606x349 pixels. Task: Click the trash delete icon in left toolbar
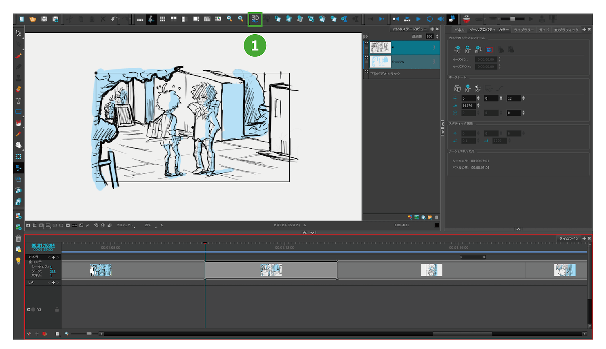[19, 238]
